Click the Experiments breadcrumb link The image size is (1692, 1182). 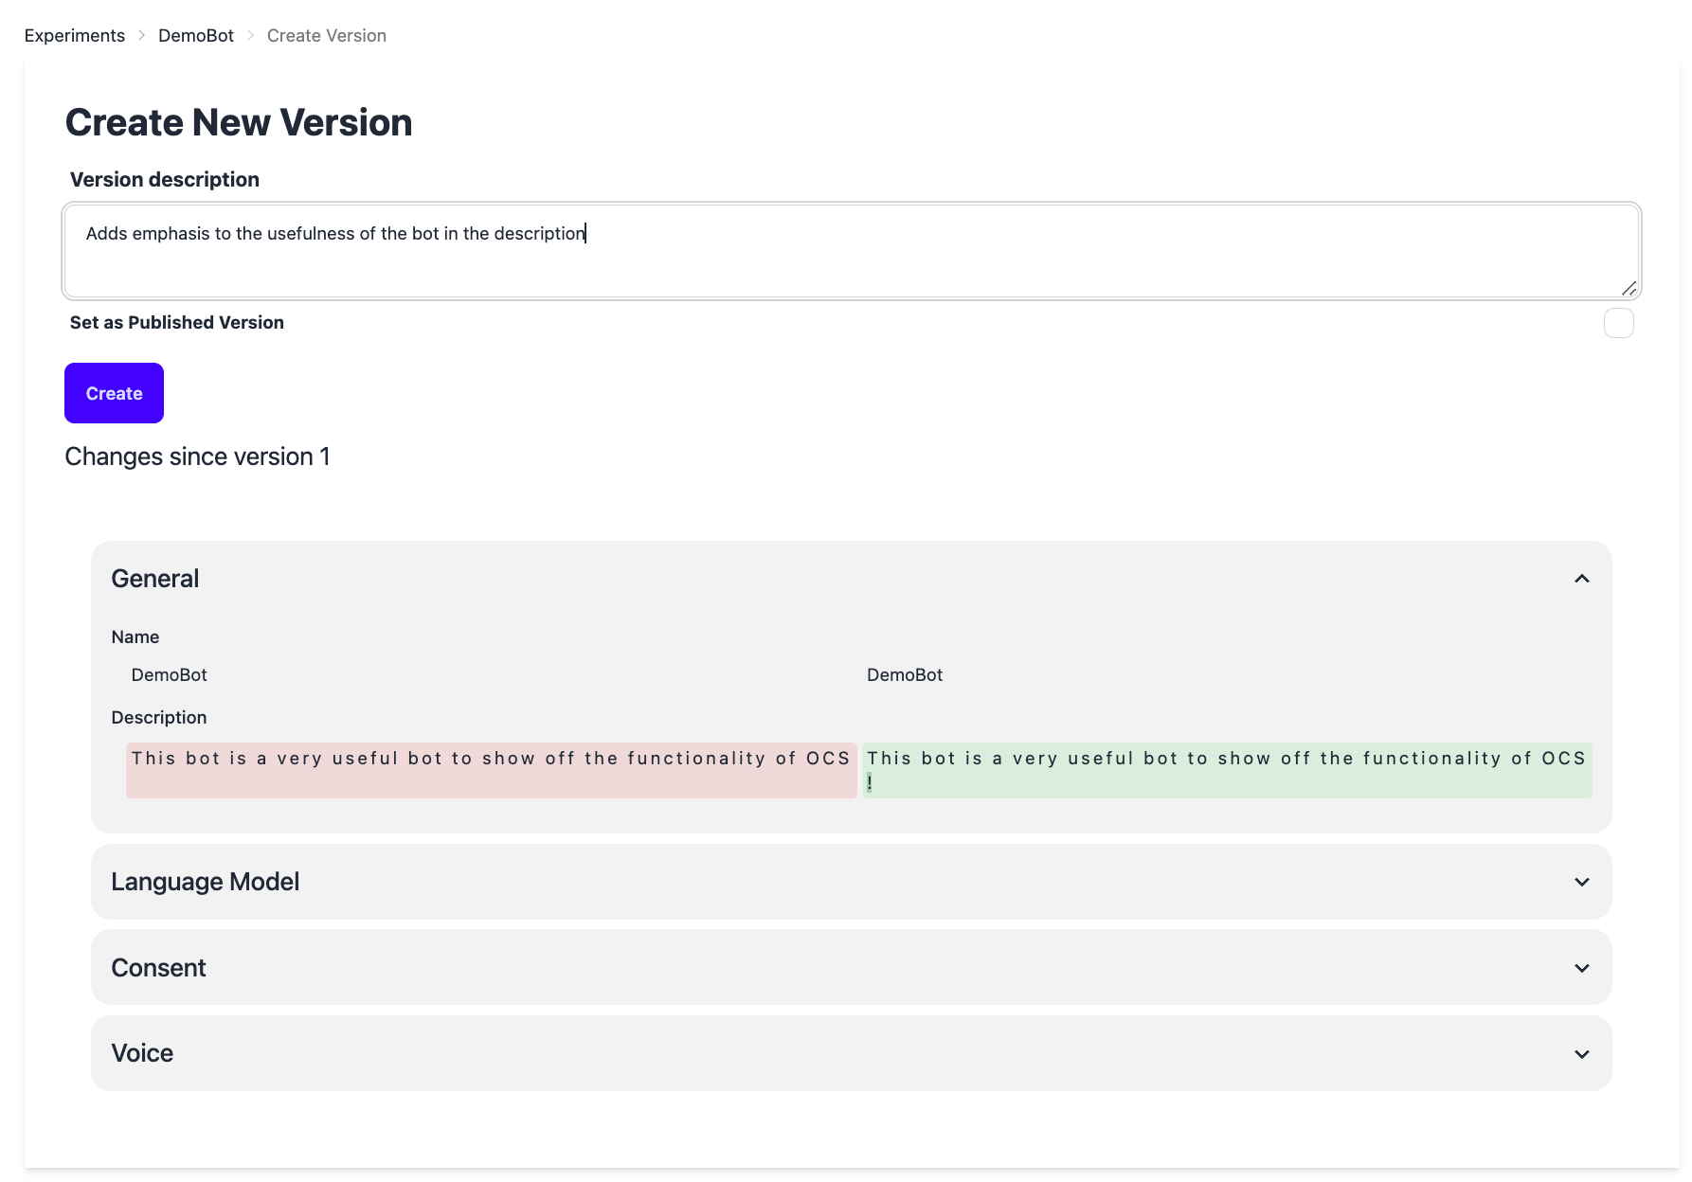[75, 36]
